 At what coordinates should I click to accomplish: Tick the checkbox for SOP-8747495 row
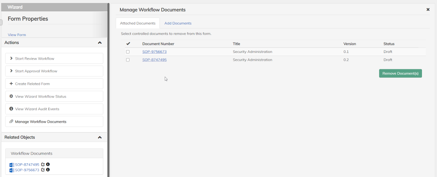coord(128,60)
